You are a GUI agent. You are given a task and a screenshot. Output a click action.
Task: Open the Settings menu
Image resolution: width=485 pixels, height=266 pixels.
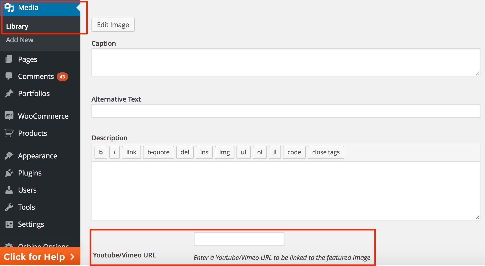click(x=31, y=224)
